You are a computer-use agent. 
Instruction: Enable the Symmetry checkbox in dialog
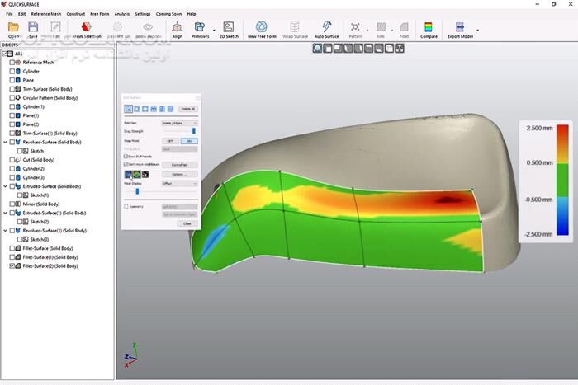point(126,207)
